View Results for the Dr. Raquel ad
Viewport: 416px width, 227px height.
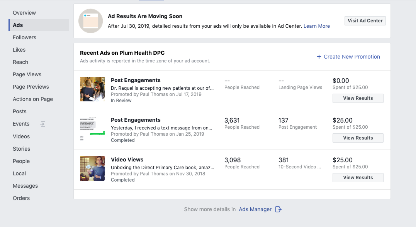tap(358, 98)
